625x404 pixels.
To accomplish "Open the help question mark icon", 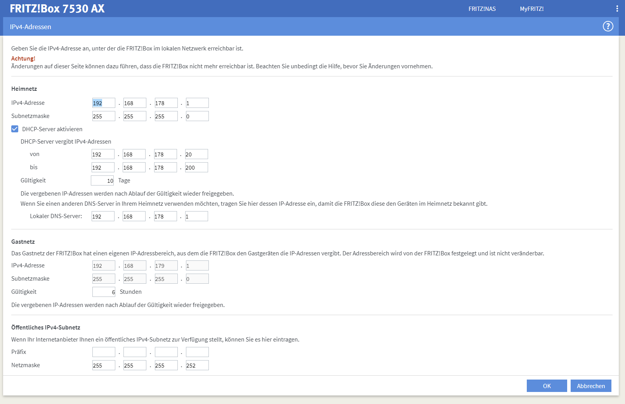I will pos(608,26).
